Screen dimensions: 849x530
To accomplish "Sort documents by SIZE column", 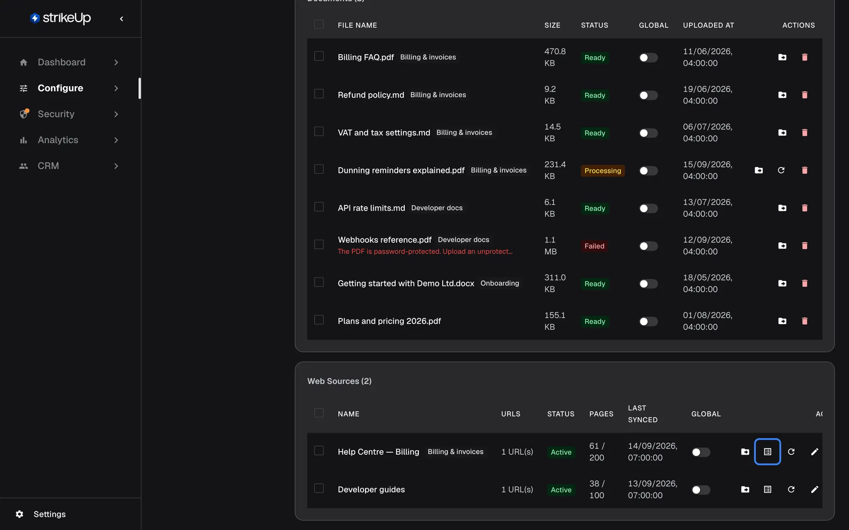I will tap(552, 25).
